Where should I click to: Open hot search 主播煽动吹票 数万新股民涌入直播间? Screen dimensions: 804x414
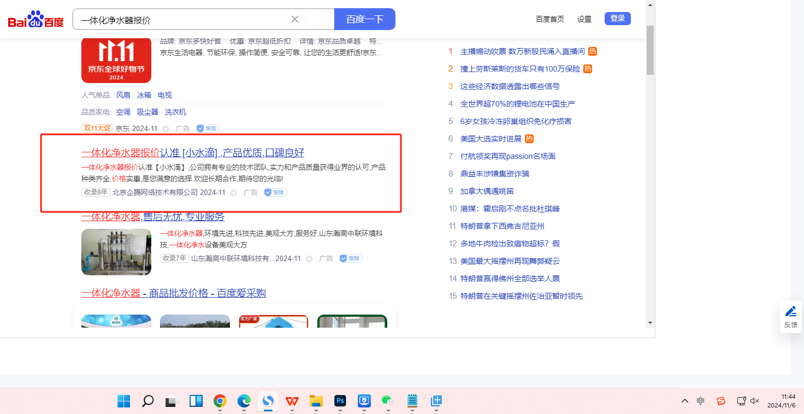(523, 51)
